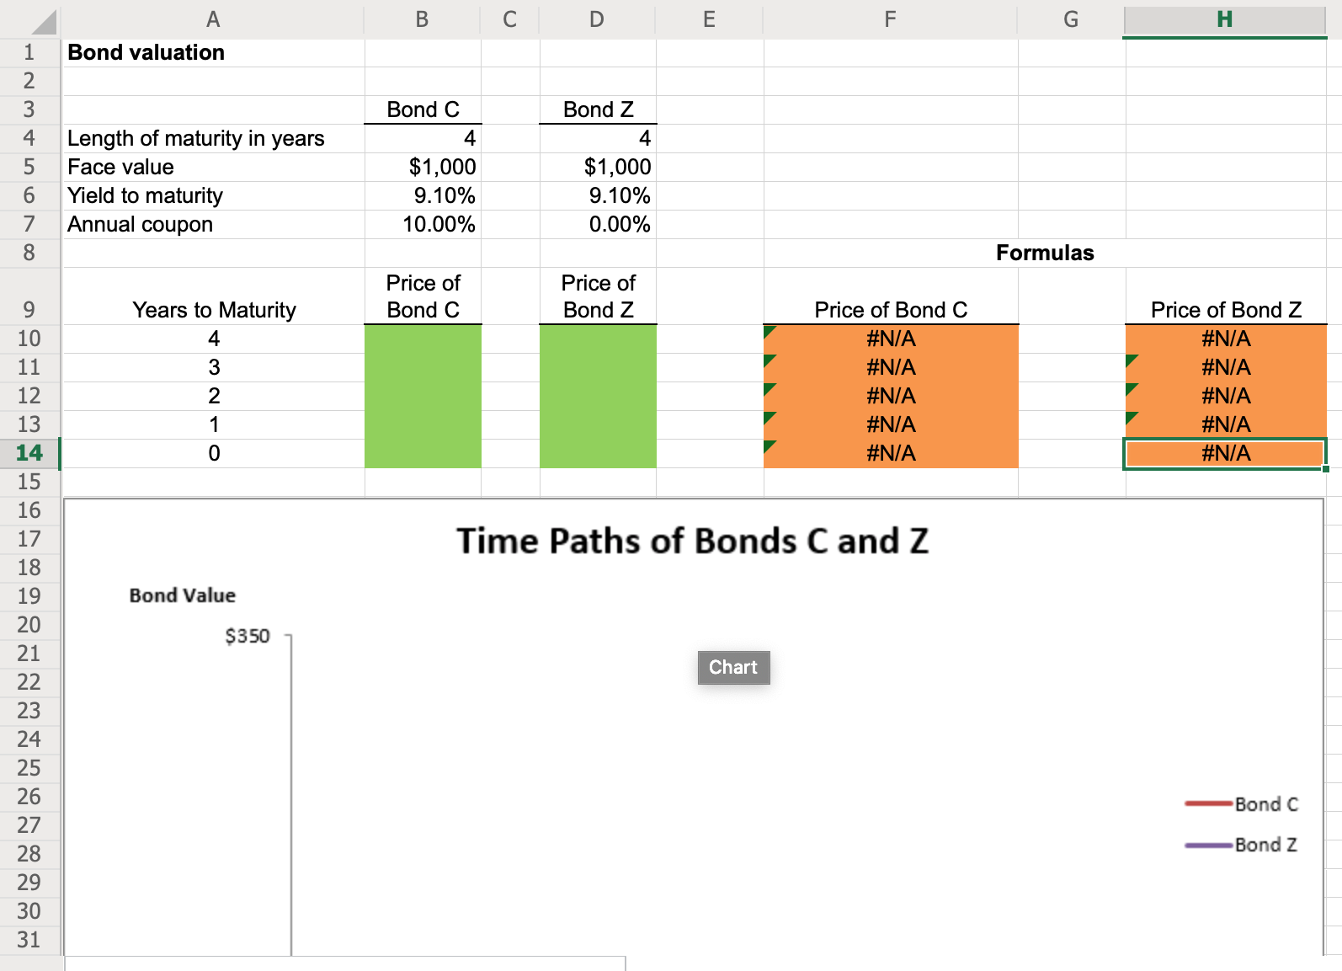Select the 0.00% annual coupon cell

pyautogui.click(x=598, y=224)
